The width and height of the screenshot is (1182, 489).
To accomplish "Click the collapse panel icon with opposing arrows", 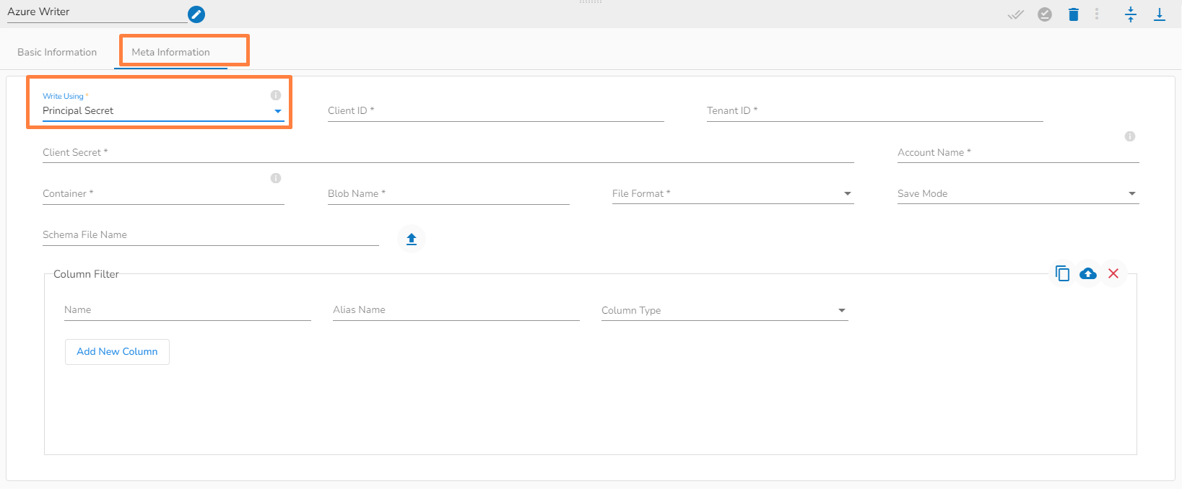I will [1131, 14].
